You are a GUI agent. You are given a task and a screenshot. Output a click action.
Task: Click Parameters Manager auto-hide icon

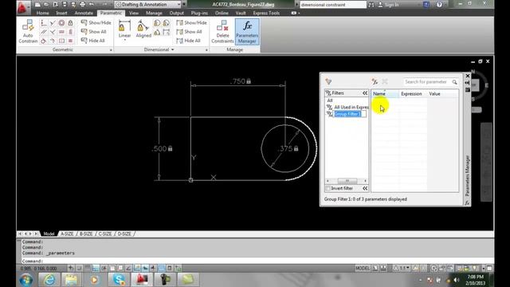click(468, 83)
